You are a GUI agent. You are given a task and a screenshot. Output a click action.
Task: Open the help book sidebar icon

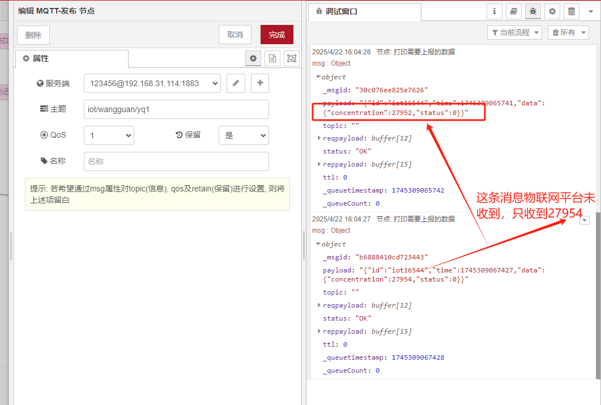(514, 11)
